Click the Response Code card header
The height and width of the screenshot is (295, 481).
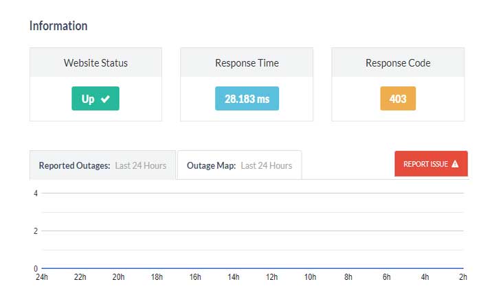tap(398, 62)
